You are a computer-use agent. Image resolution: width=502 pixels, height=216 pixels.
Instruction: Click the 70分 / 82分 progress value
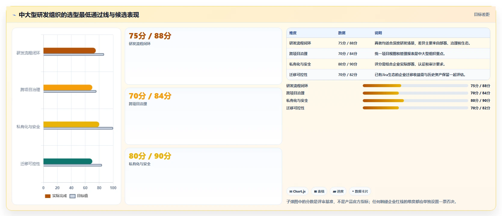pos(480,108)
